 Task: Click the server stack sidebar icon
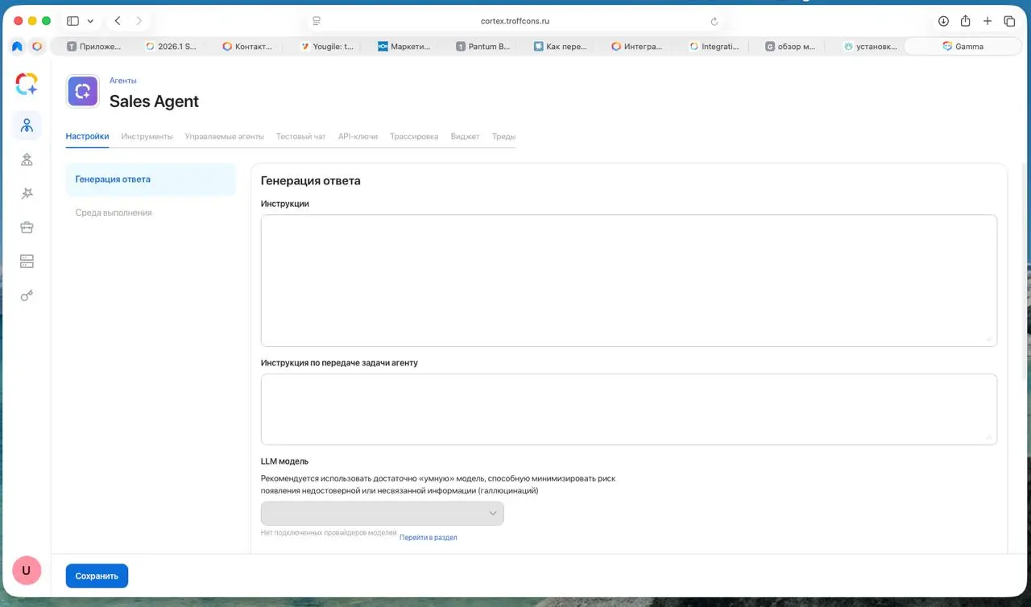tap(27, 261)
